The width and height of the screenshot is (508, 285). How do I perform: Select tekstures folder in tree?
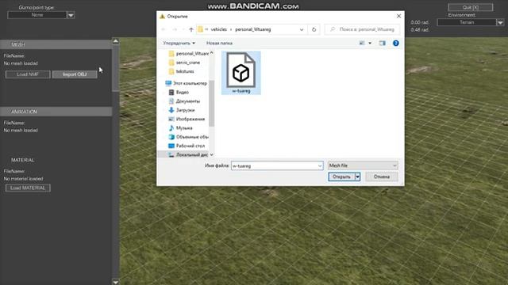pyautogui.click(x=182, y=71)
